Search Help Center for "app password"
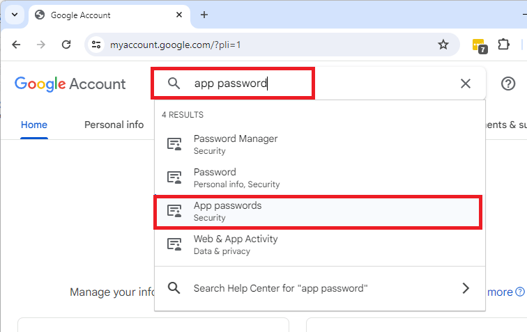The width and height of the screenshot is (527, 332). 280,288
